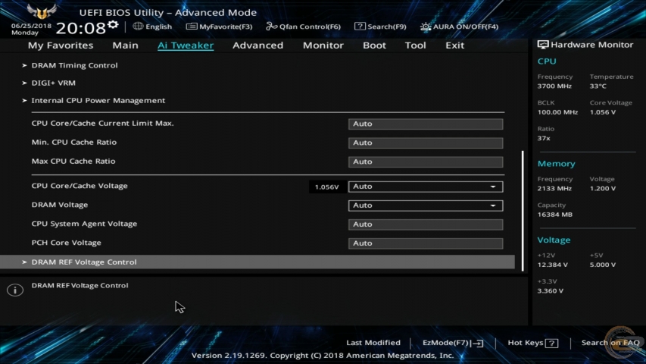The height and width of the screenshot is (364, 646).
Task: Switch to the Boot tab
Action: 374,45
